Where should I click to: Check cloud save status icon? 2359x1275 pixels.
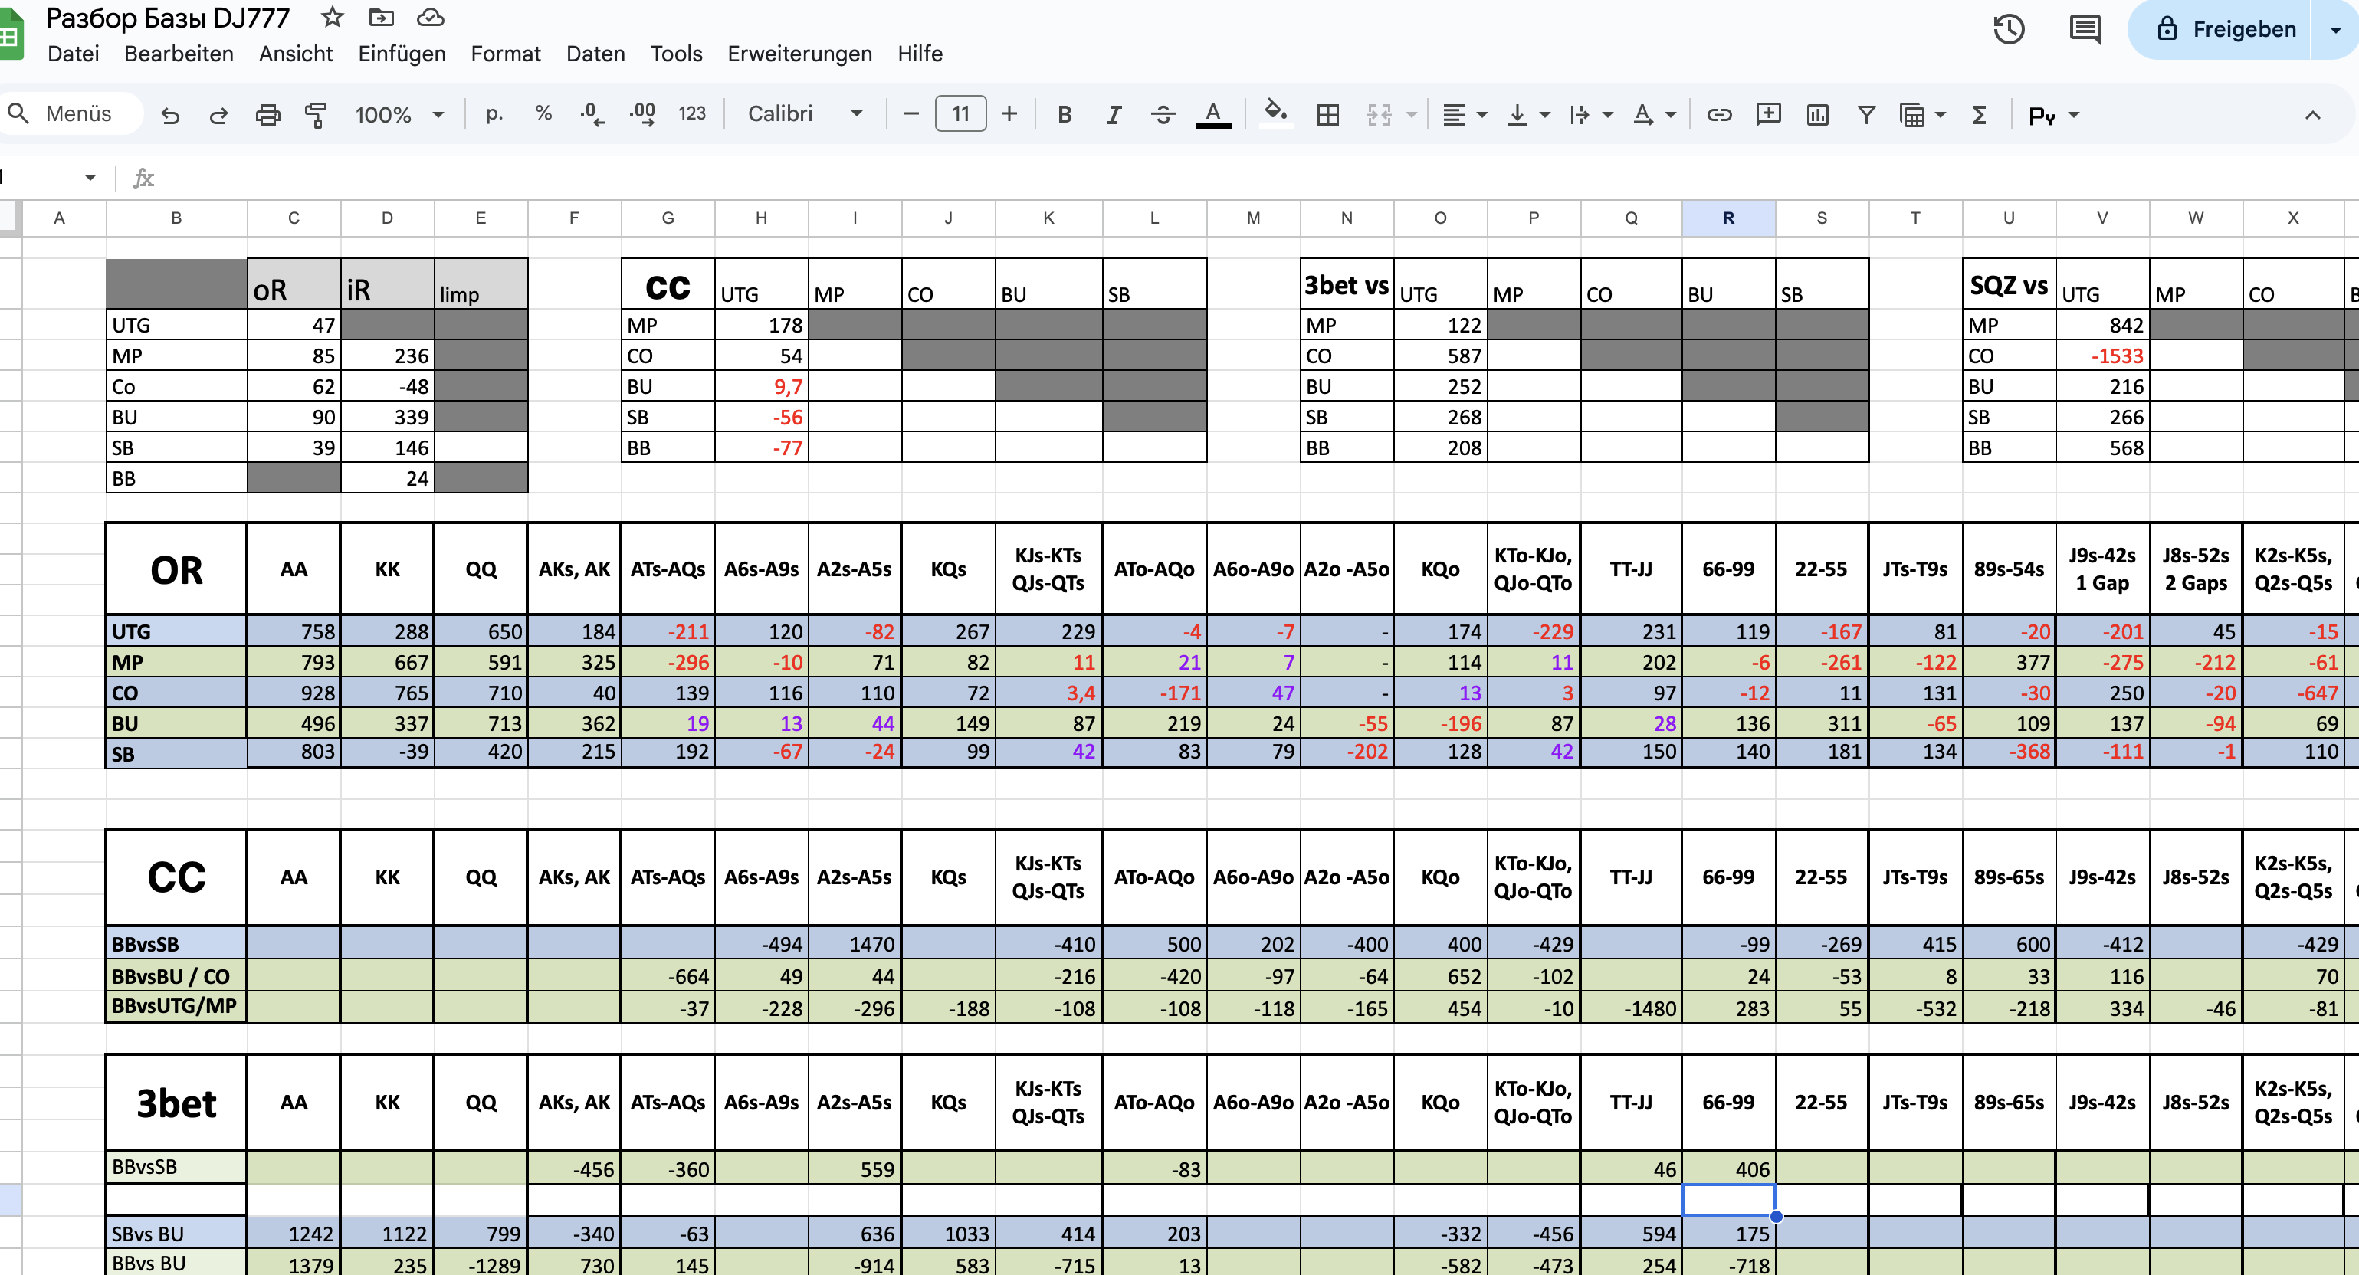[431, 17]
